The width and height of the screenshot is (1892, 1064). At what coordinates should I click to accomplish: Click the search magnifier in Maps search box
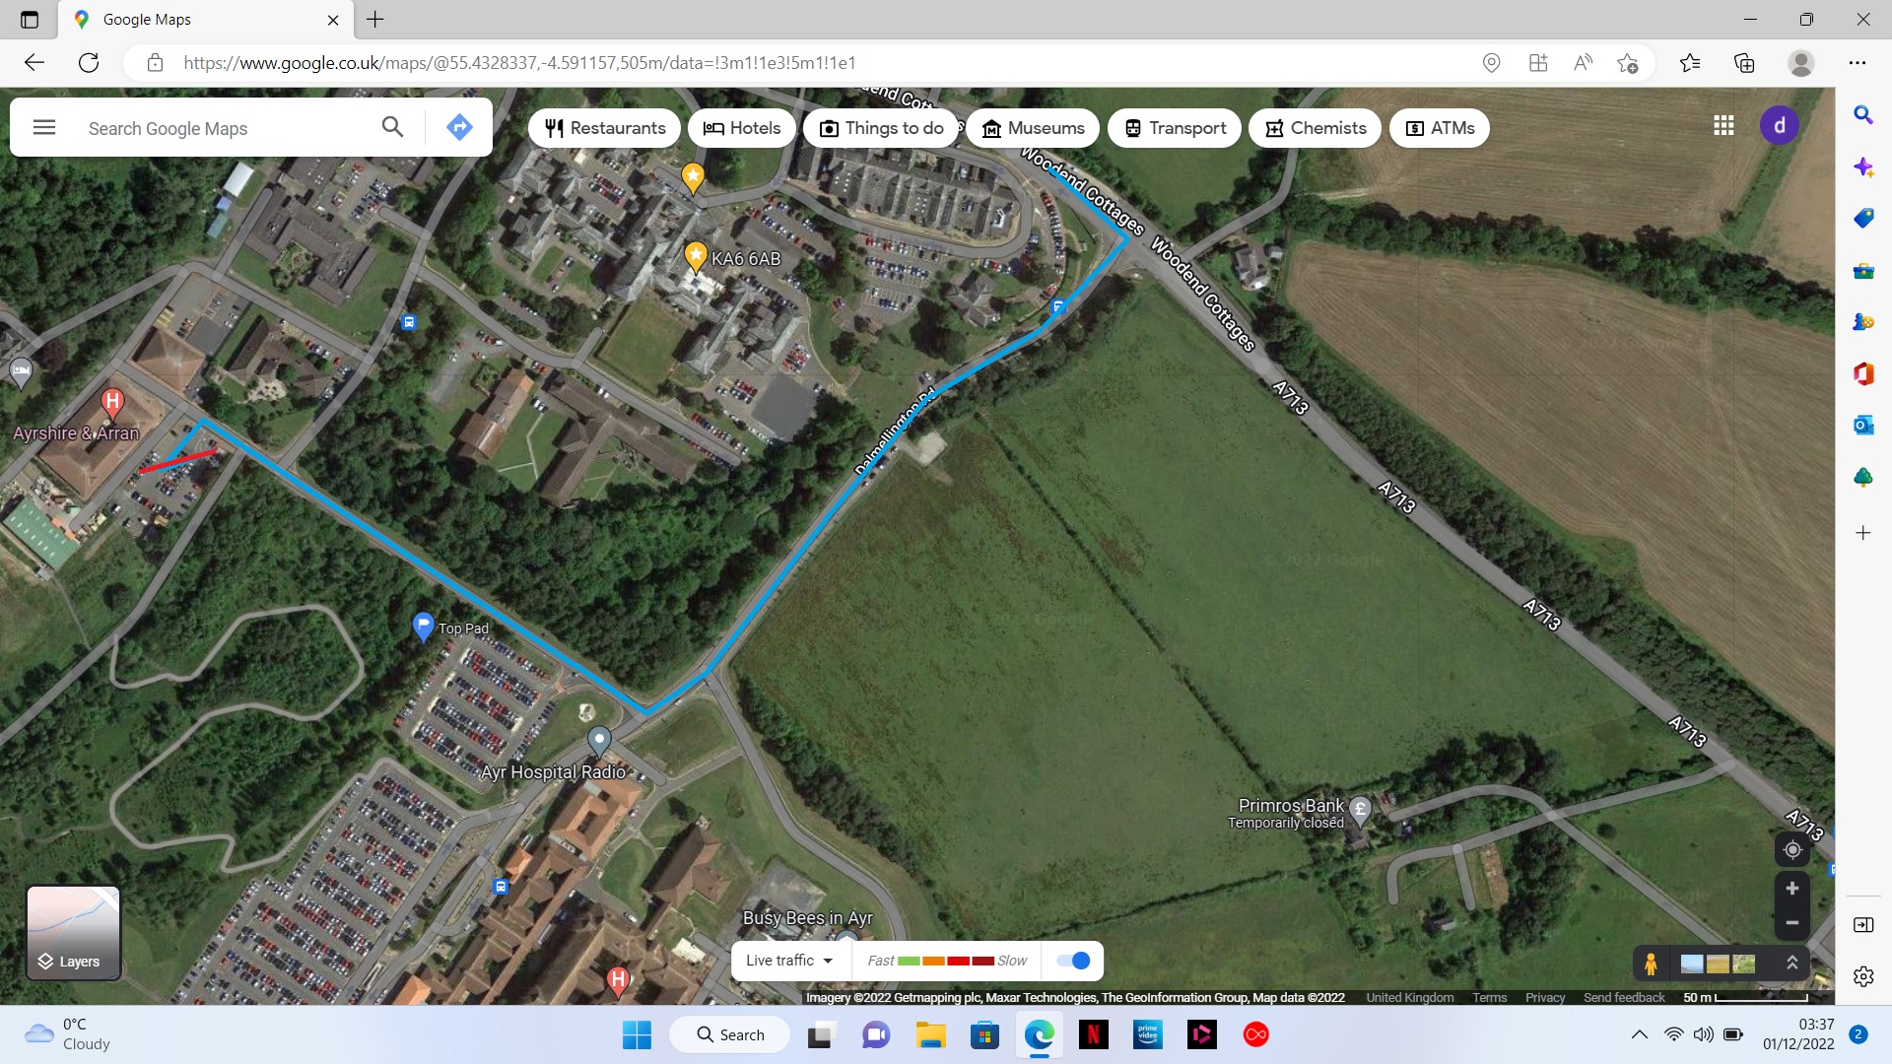tap(392, 127)
